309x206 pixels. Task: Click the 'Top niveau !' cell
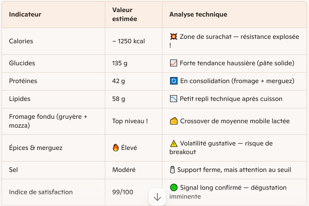[x=130, y=121]
